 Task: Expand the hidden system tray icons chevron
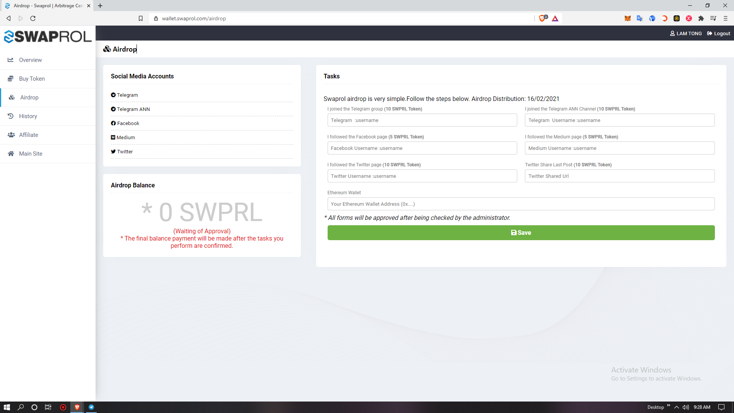coord(676,407)
